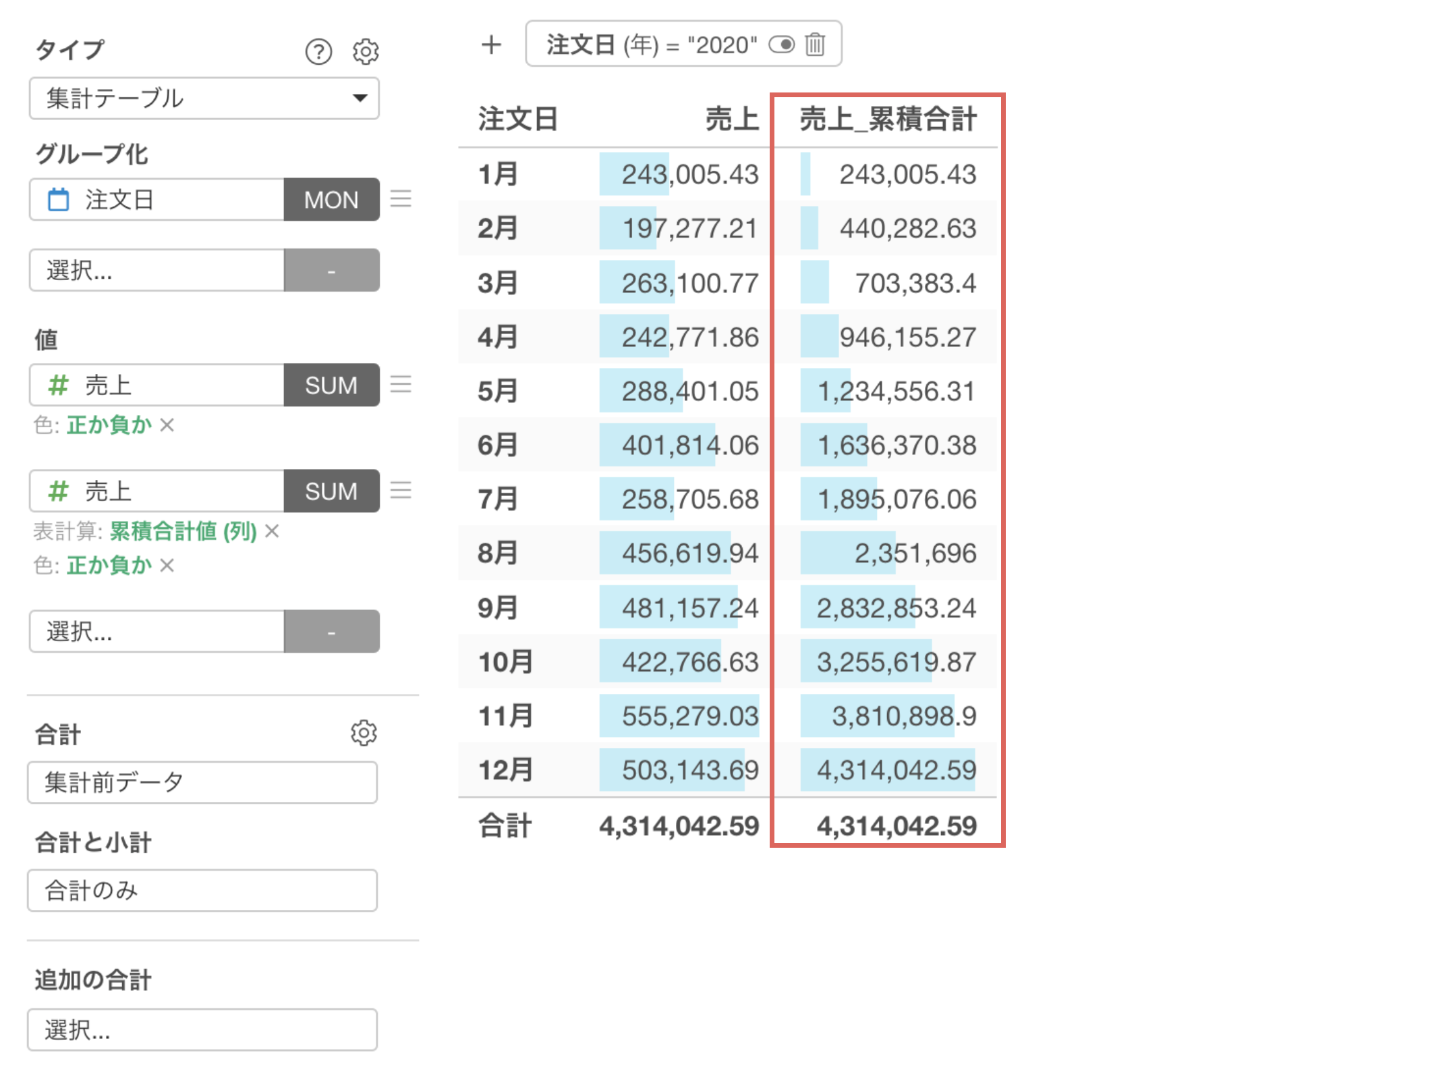1449x1084 pixels.
Task: Click the first 売上 正か負か color link
Action: [x=109, y=425]
